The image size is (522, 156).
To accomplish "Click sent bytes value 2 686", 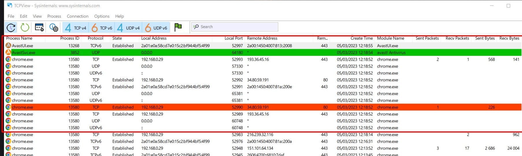I will [x=490, y=149].
